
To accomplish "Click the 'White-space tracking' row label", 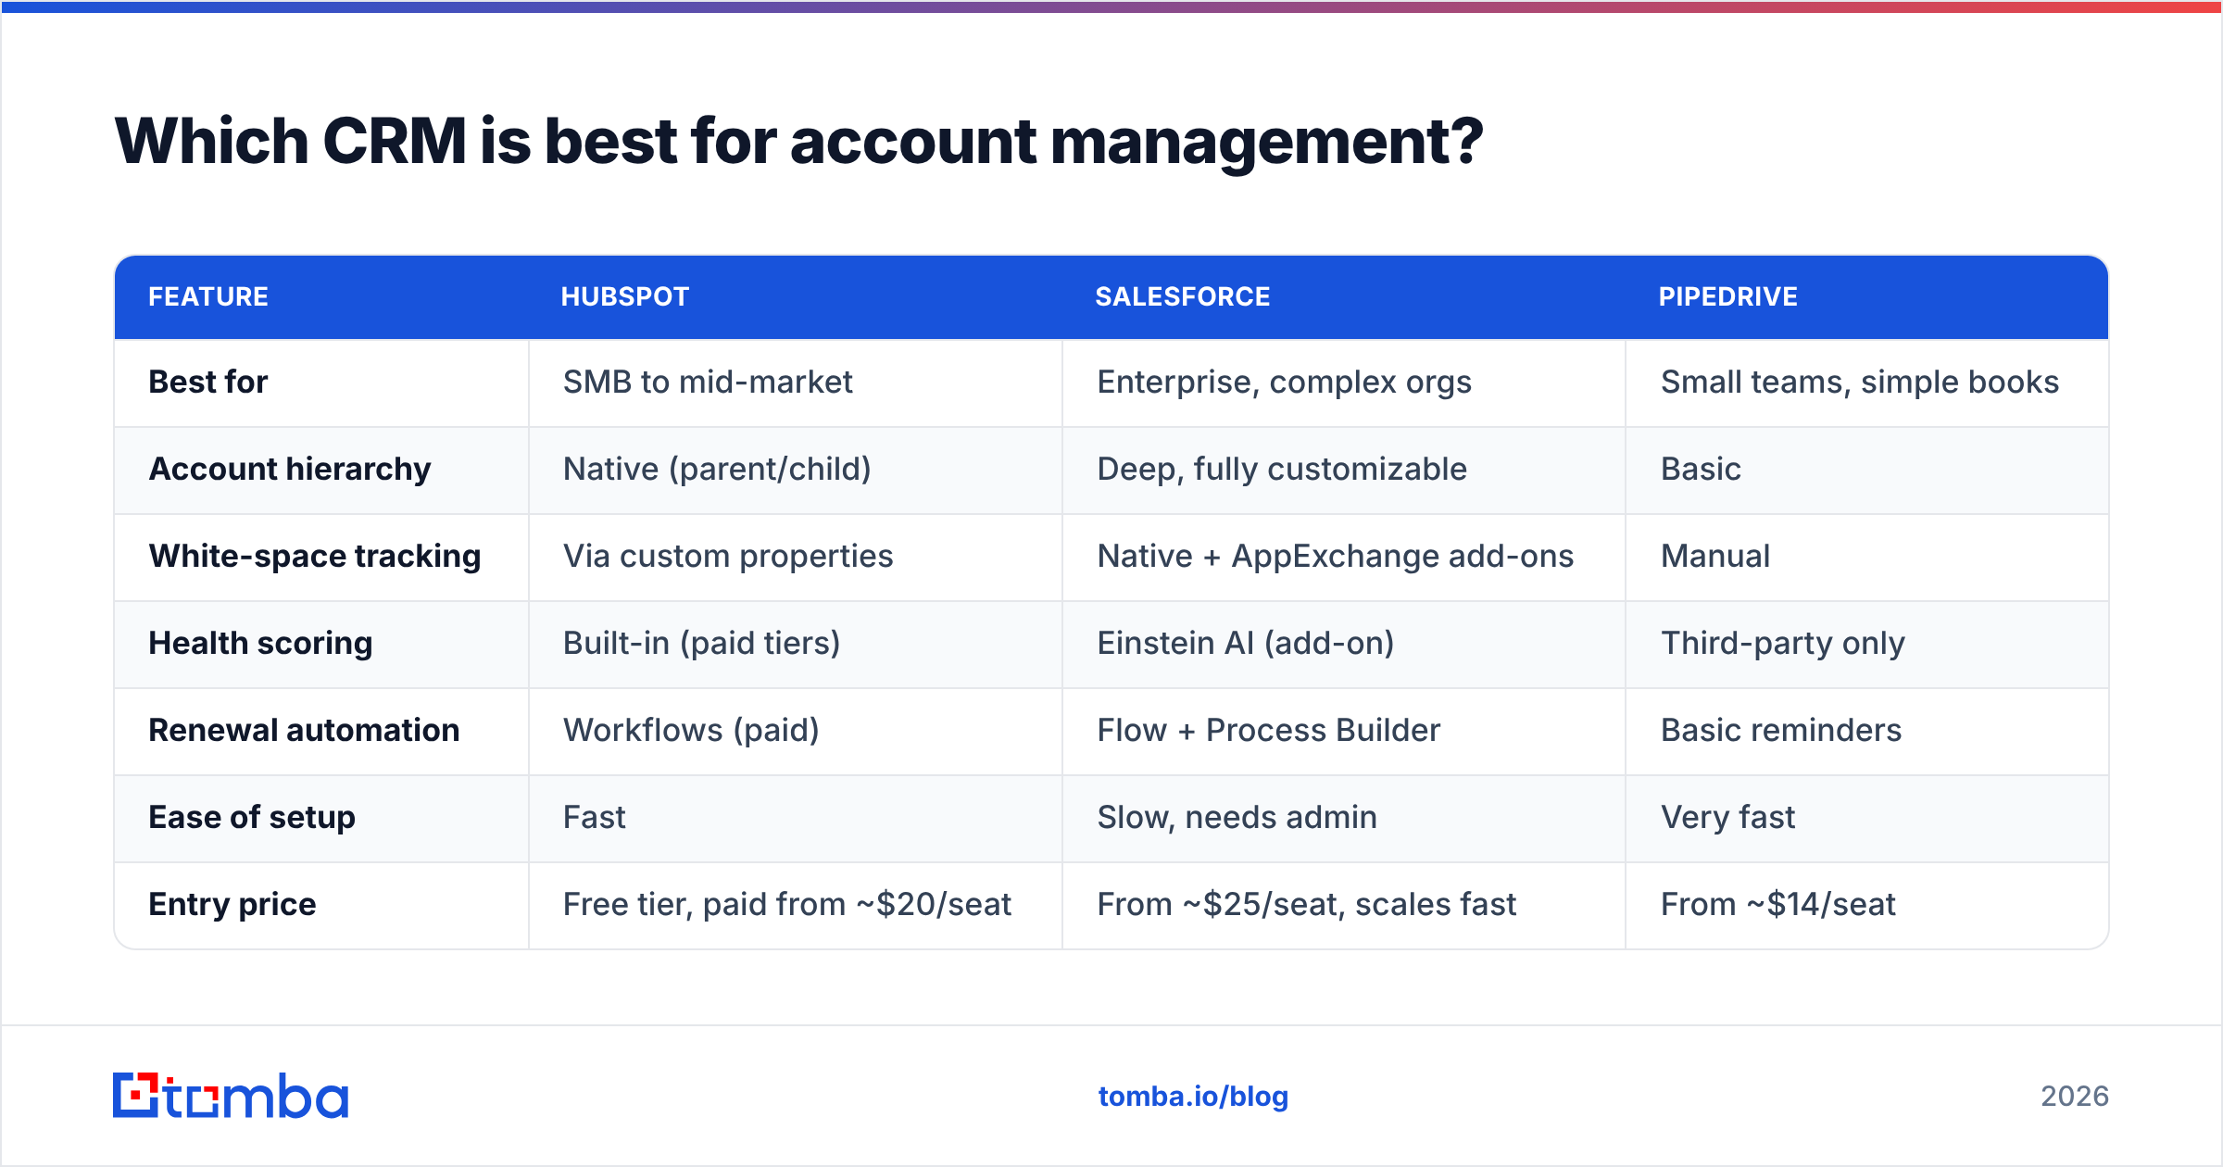I will click(315, 556).
